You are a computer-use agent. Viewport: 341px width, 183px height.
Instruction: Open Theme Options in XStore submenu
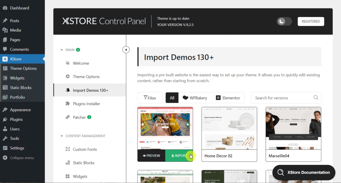pos(23,68)
